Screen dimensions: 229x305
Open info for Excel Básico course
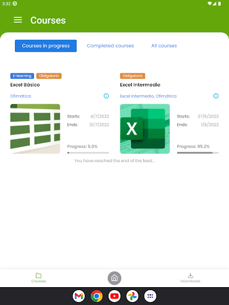[x=106, y=96]
